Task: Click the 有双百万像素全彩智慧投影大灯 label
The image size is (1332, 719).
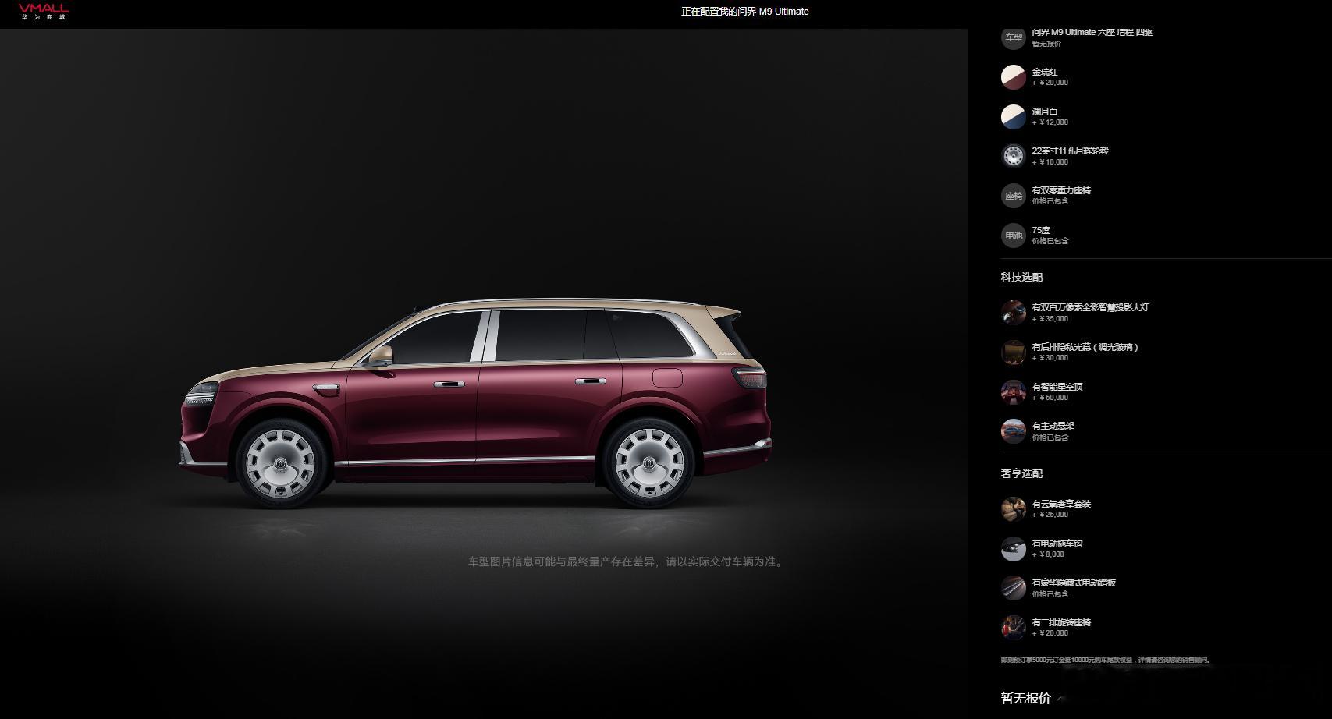Action: point(1090,307)
